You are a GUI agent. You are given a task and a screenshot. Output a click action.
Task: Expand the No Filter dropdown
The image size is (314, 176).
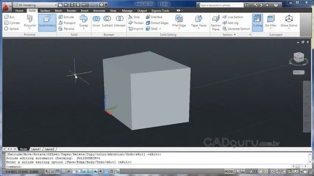pyautogui.click(x=270, y=28)
